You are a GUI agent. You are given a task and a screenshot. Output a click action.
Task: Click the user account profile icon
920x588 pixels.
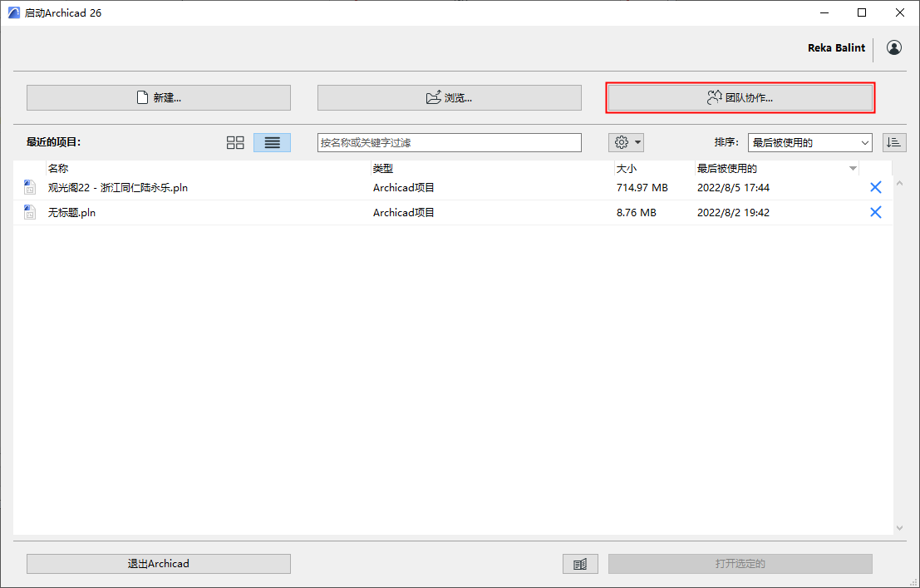tap(894, 47)
